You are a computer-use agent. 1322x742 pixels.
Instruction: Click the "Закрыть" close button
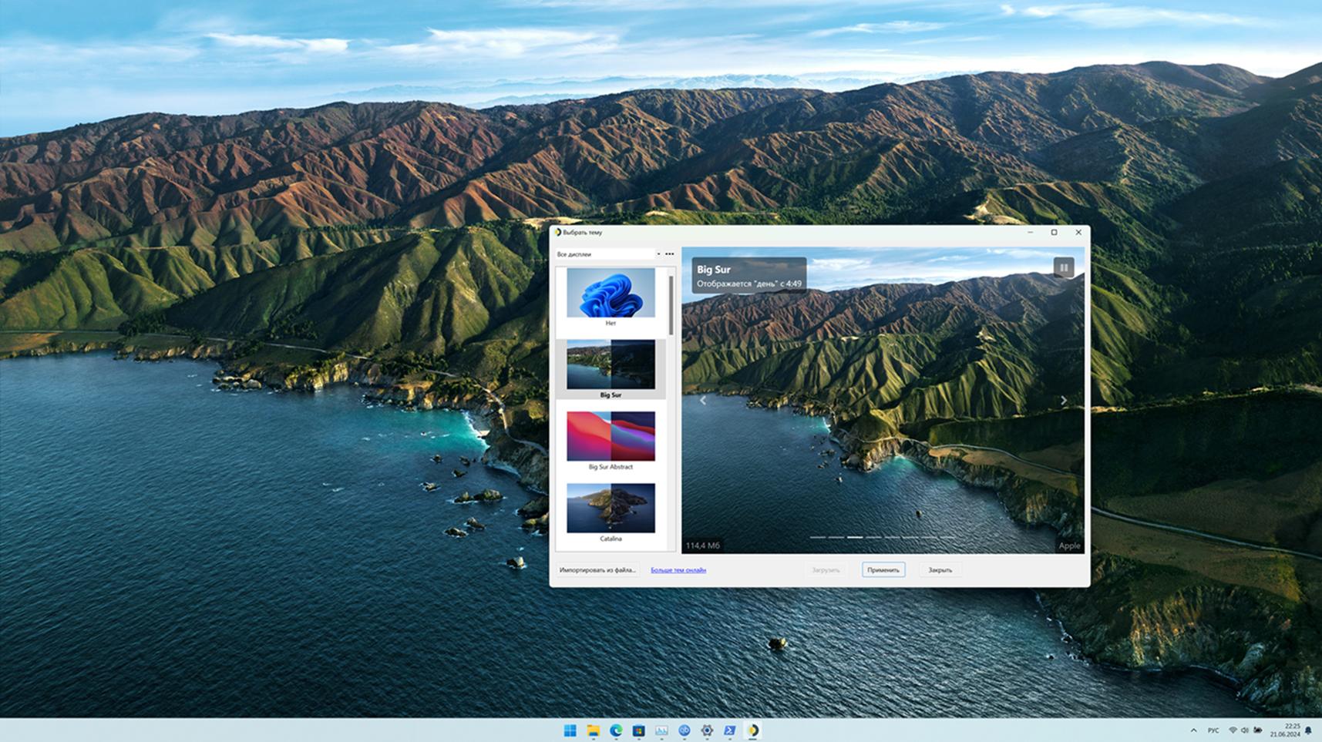point(940,570)
